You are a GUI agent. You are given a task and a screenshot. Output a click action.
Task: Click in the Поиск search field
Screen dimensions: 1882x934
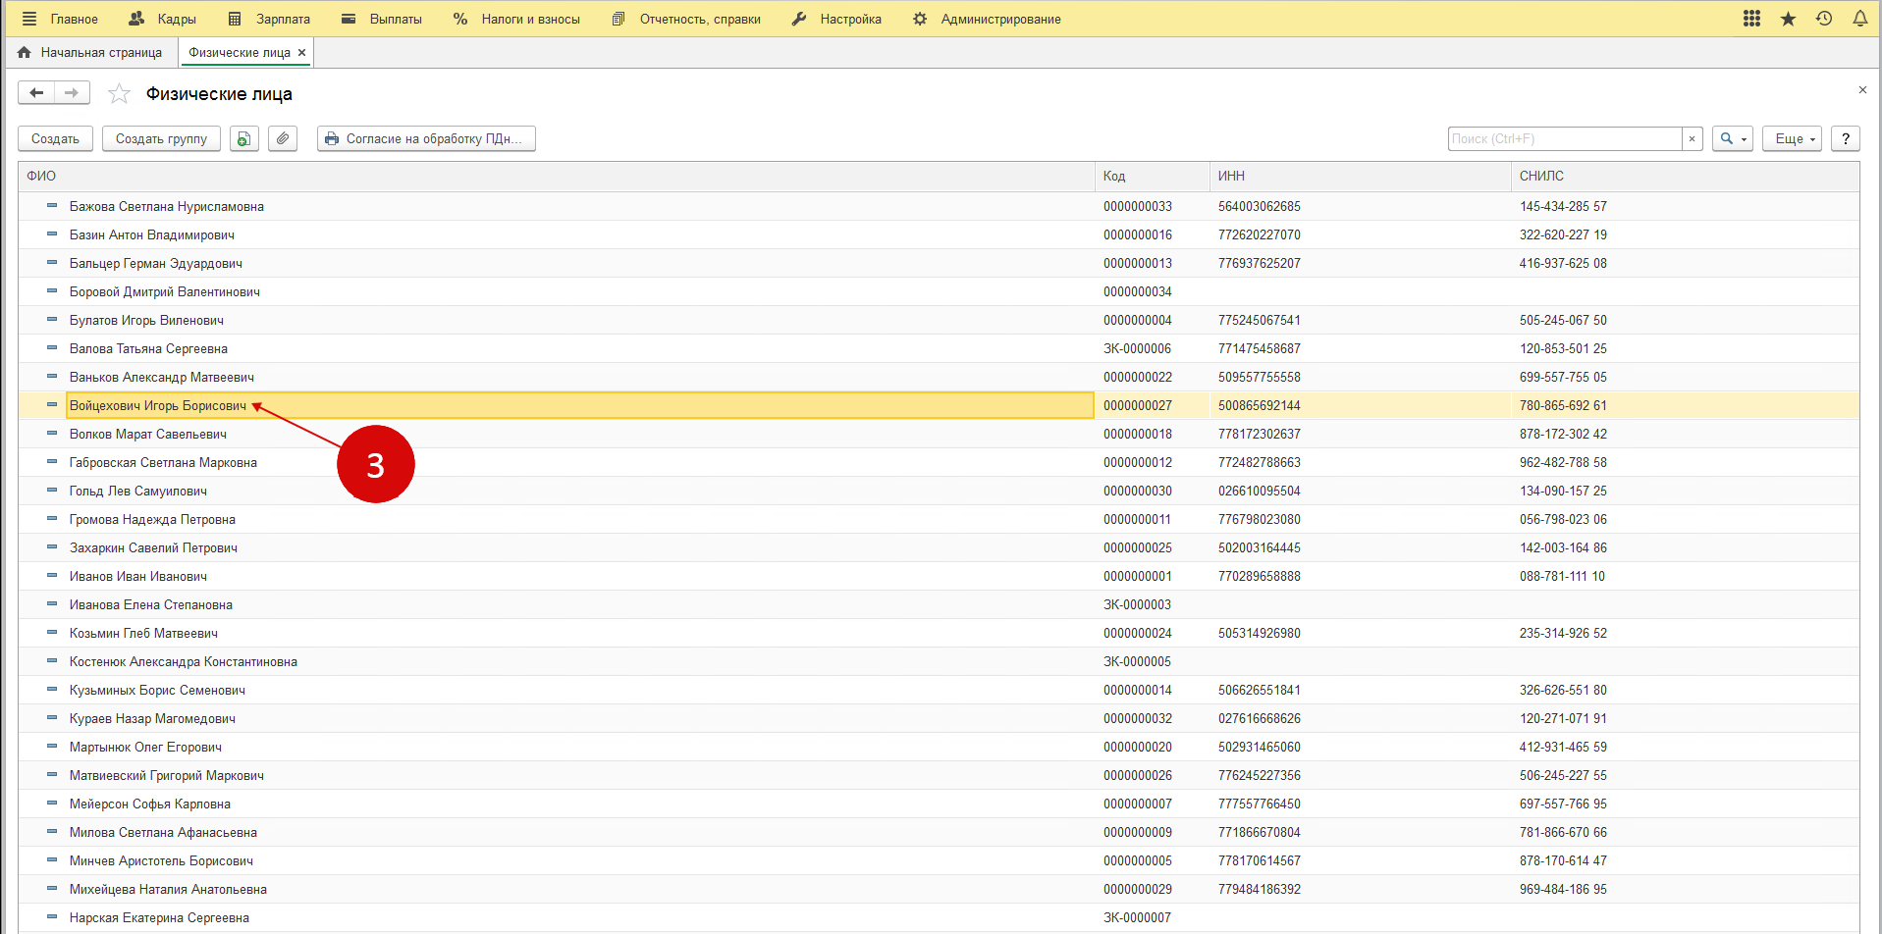coord(1565,139)
